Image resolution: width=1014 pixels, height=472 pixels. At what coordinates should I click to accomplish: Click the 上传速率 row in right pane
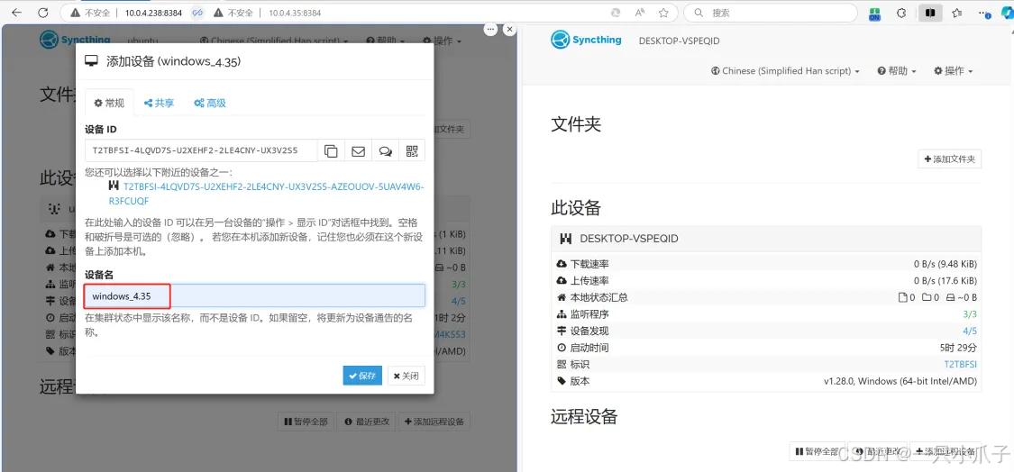click(x=765, y=281)
